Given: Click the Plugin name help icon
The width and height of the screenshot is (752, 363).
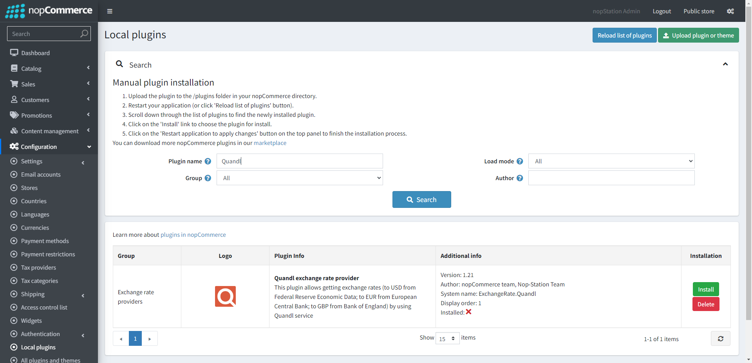Looking at the screenshot, I should (208, 161).
